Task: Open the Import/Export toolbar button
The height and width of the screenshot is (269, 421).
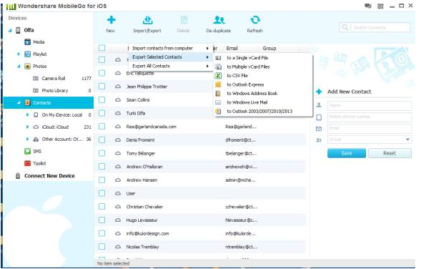Action: (147, 24)
